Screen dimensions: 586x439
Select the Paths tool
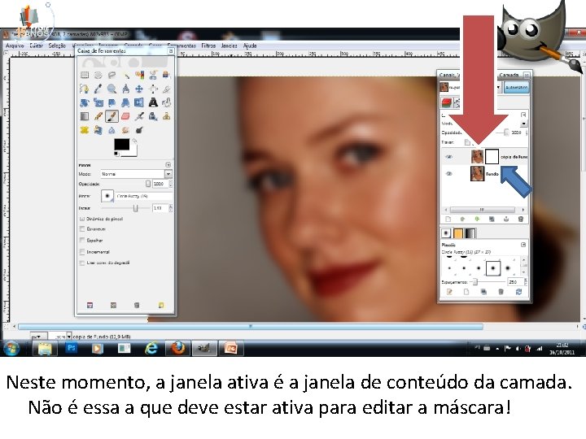tap(85, 89)
